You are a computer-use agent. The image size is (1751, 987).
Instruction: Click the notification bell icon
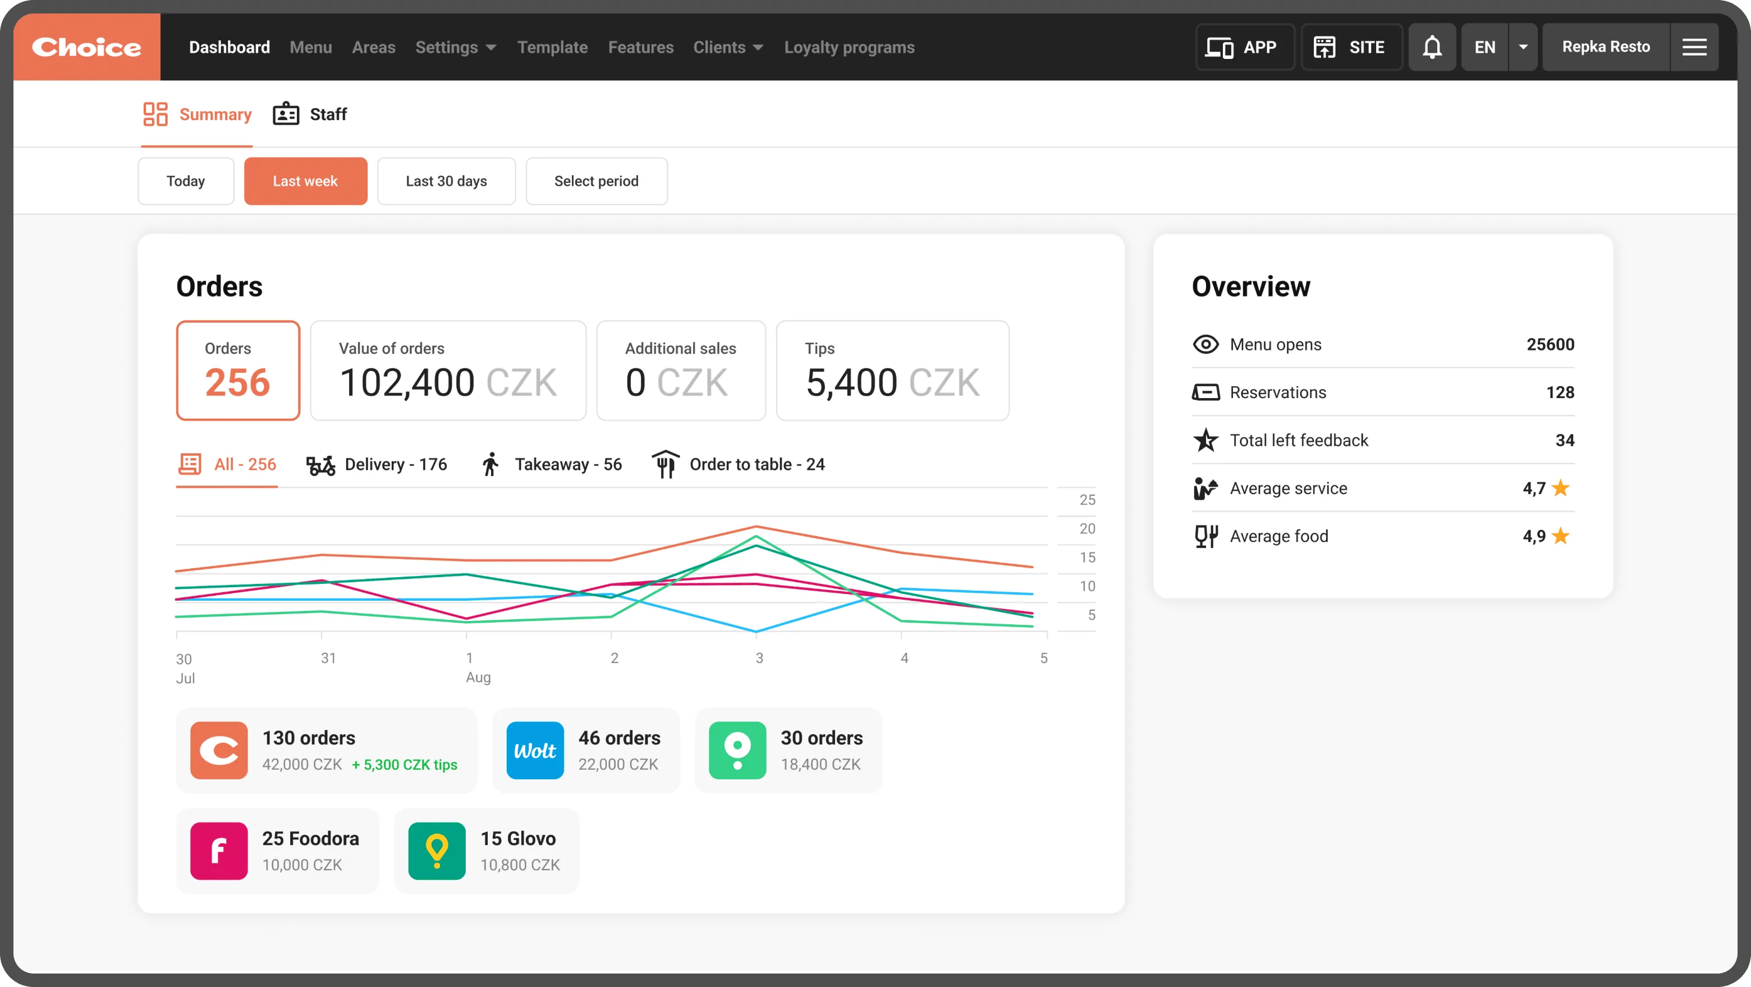1432,47
